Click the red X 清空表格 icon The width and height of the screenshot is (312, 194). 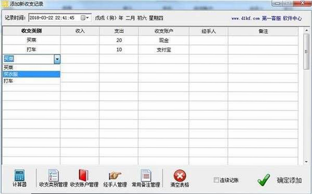[180, 175]
